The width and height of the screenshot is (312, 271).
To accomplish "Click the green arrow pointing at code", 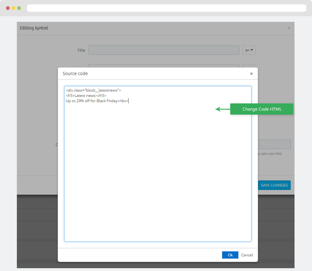I will tap(222, 109).
